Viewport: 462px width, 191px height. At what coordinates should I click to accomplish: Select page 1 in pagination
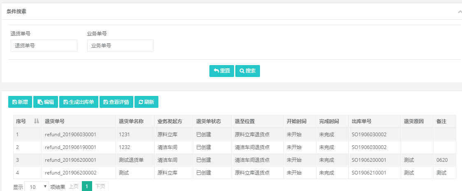coord(87,186)
